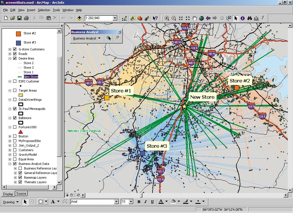This screenshot has width=293, height=213.
Task: Click the Fixed Zoom In icon
Action: coord(181,18)
